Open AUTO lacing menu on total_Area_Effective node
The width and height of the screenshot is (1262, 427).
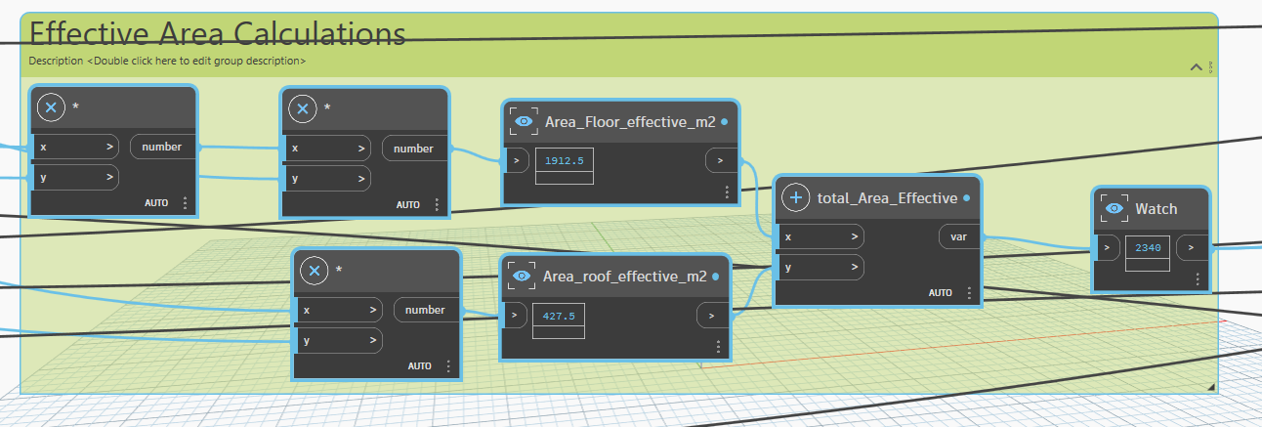941,293
